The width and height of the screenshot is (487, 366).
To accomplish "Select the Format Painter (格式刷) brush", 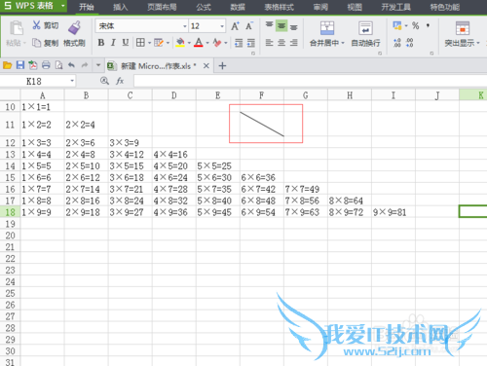I will pyautogui.click(x=74, y=27).
